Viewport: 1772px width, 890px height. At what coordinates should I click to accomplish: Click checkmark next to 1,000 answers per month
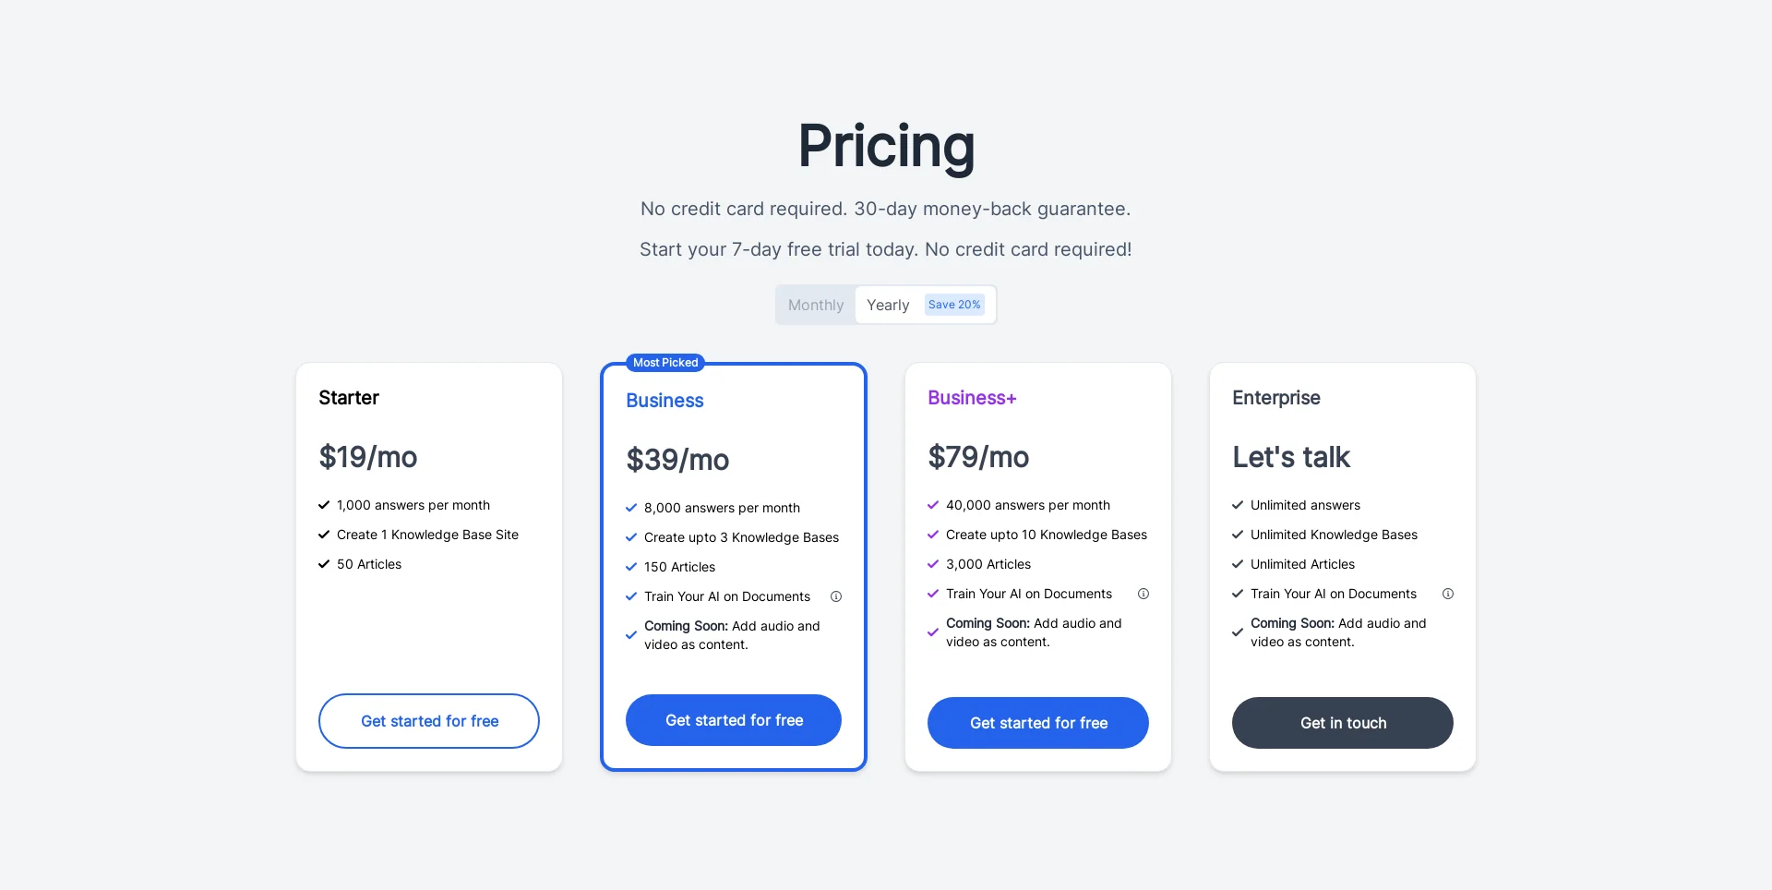(324, 505)
